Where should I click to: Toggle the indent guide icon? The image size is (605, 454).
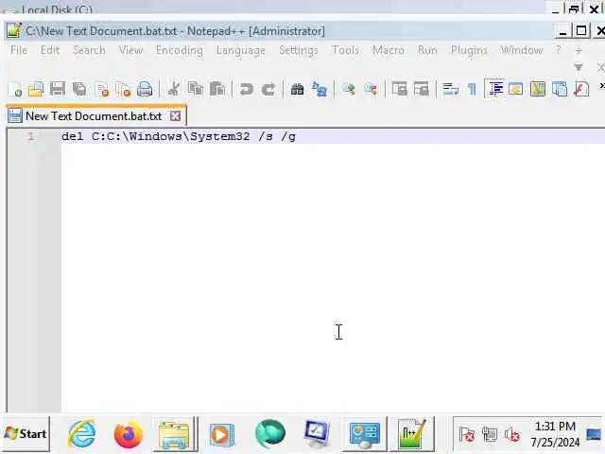click(495, 89)
